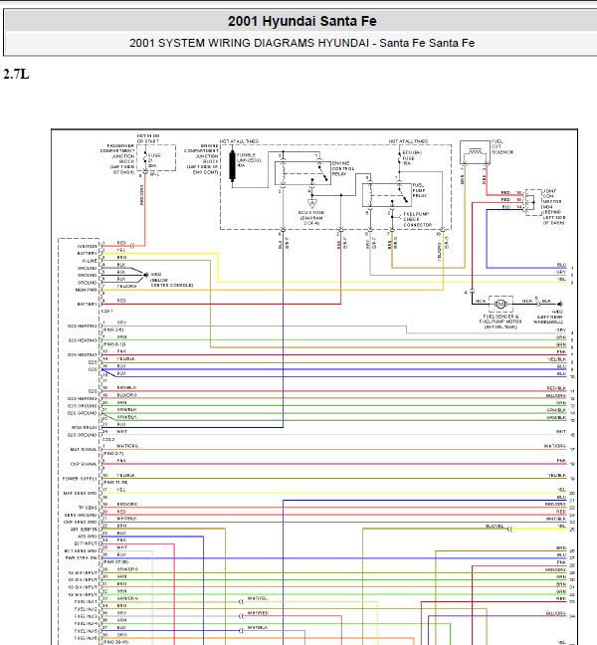Click the WHT/RED wire label
The image size is (597, 645).
coord(258,613)
